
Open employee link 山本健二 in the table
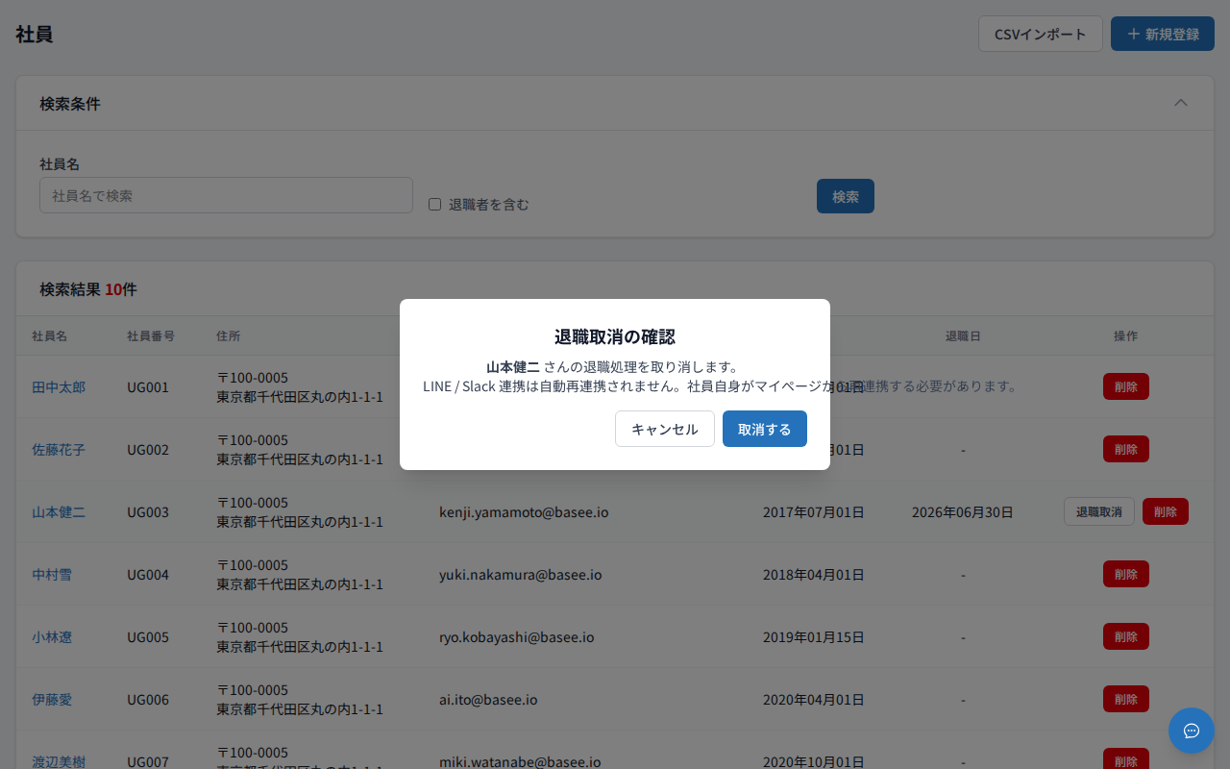[59, 512]
